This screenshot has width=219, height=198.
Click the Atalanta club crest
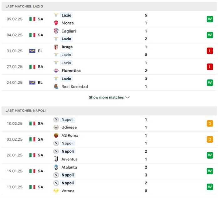56,167
